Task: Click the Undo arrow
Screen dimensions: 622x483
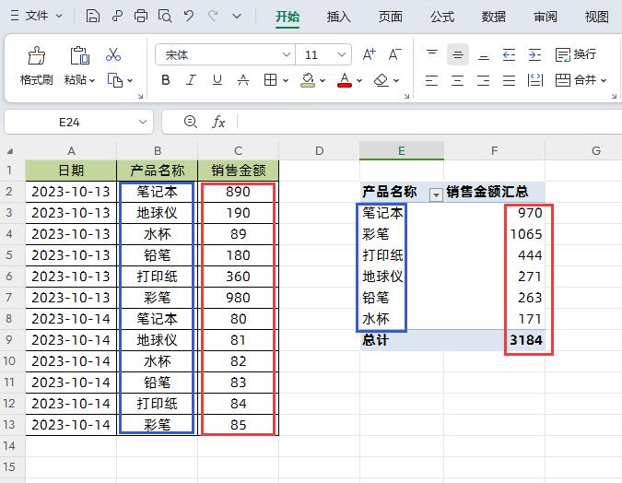Action: coord(189,17)
